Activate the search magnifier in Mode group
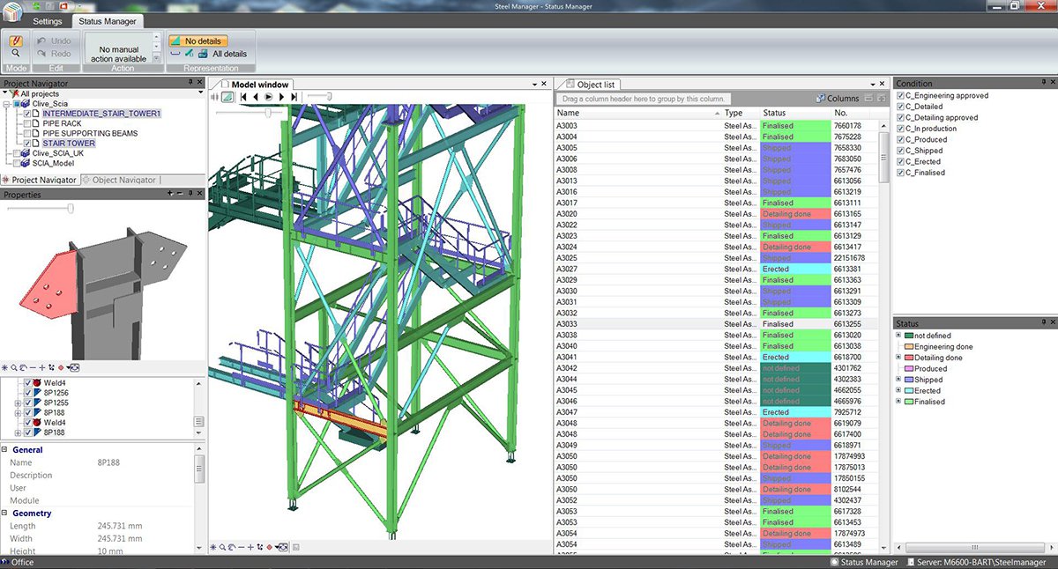 [15, 54]
